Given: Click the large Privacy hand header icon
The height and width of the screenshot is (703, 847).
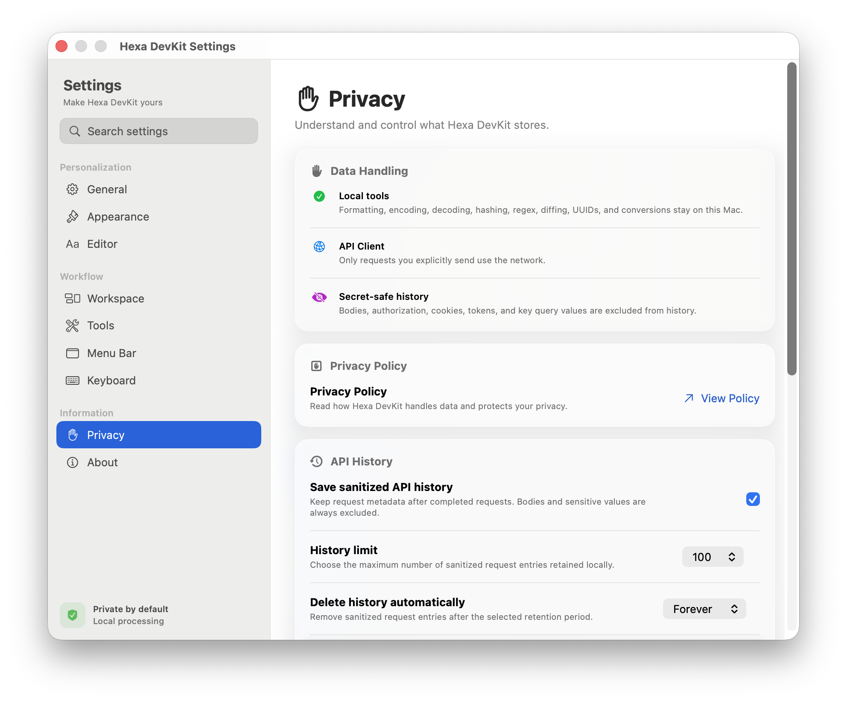Looking at the screenshot, I should pyautogui.click(x=308, y=99).
